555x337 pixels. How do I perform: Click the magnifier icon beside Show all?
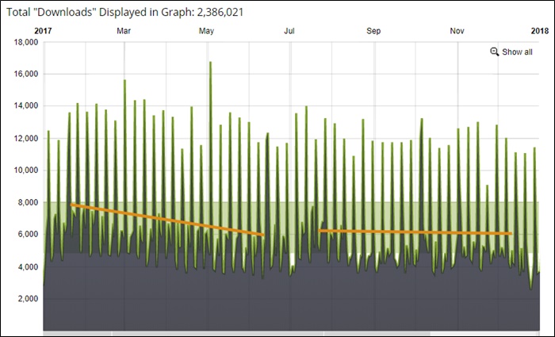(495, 52)
